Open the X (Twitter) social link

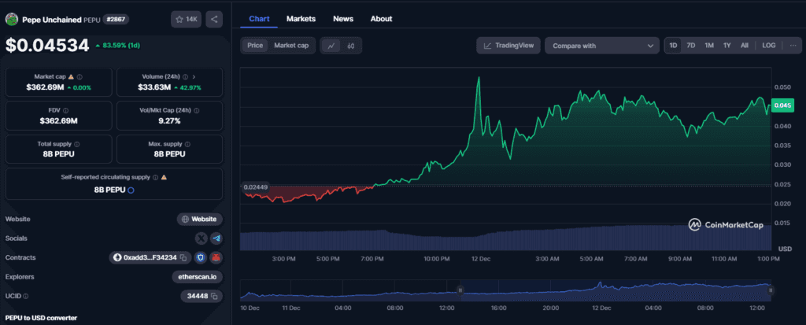[x=201, y=238]
